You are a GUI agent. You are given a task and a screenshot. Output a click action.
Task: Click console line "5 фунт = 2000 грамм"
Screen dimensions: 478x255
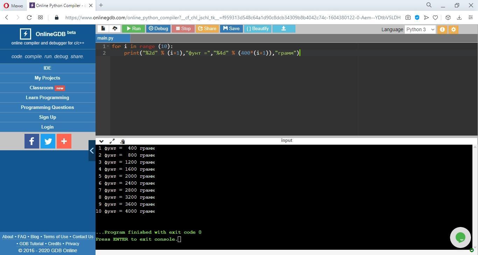126,176
